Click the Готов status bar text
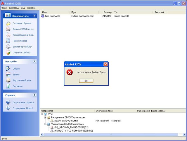187x141 pixels. tap(4, 139)
